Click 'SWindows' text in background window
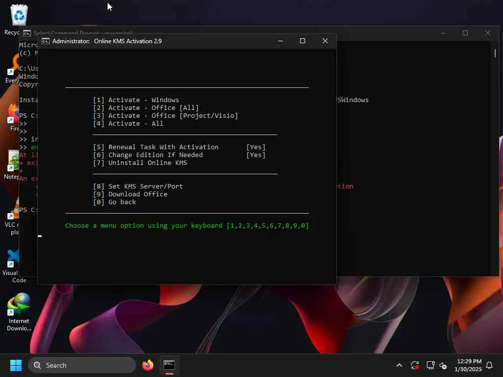Screen dimensions: 503x377 (353, 100)
